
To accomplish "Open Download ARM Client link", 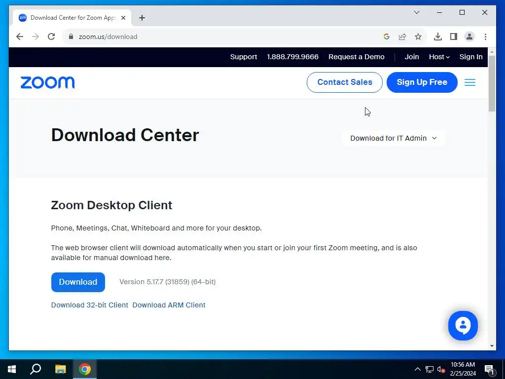I will (169, 305).
